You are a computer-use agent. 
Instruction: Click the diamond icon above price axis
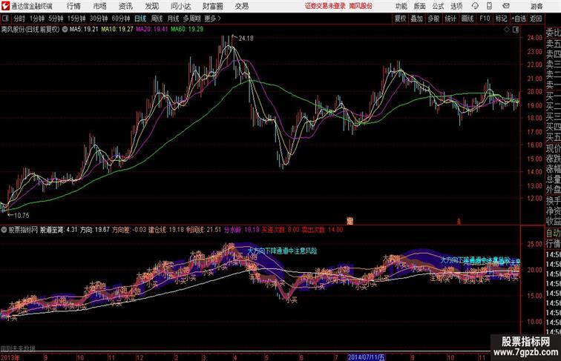coord(507,30)
